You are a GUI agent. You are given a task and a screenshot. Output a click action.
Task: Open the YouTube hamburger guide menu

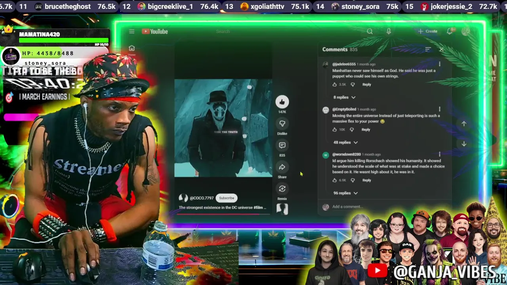tap(132, 31)
